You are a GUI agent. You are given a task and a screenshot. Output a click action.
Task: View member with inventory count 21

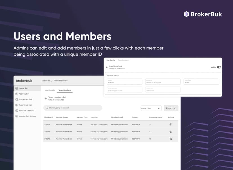coord(171,124)
